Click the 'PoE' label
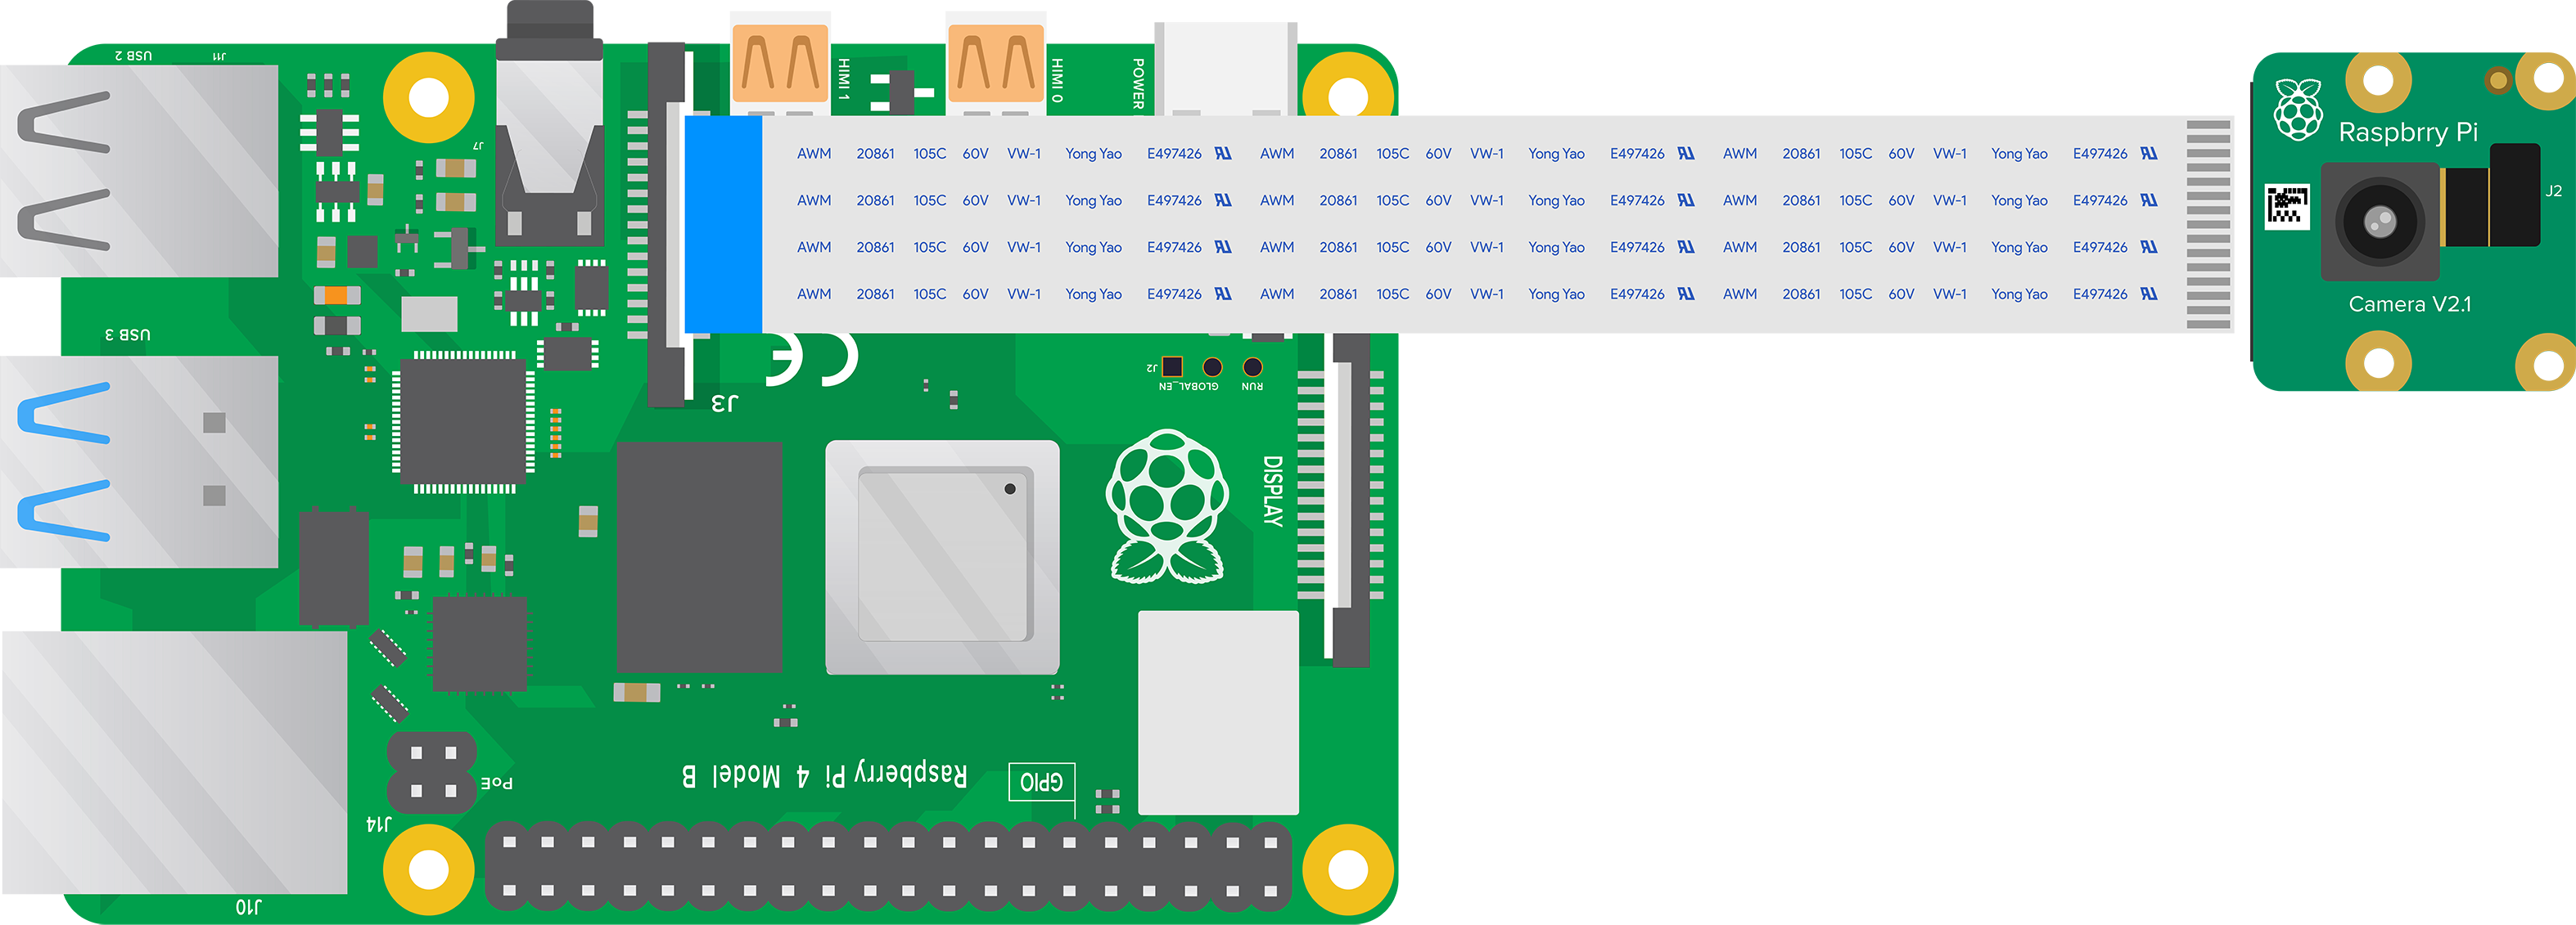 (x=497, y=784)
